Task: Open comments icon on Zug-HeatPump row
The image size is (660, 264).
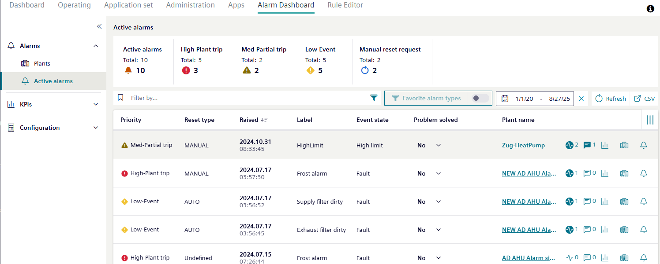Action: tap(587, 145)
